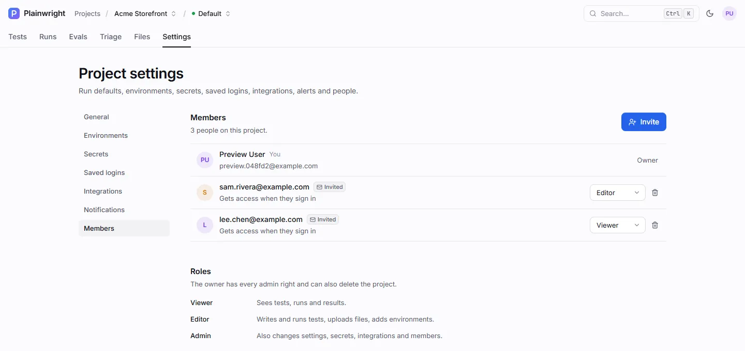This screenshot has height=351, width=745.
Task: Open Integrations settings section
Action: click(124, 192)
